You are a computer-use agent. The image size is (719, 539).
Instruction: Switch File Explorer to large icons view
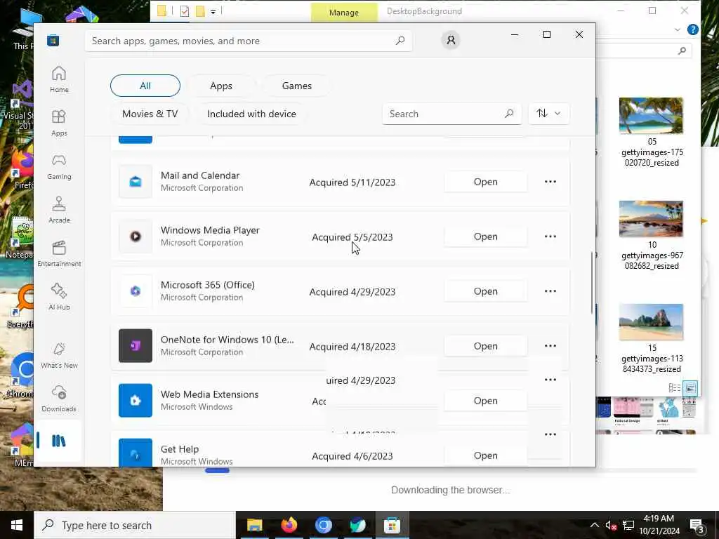(690, 388)
